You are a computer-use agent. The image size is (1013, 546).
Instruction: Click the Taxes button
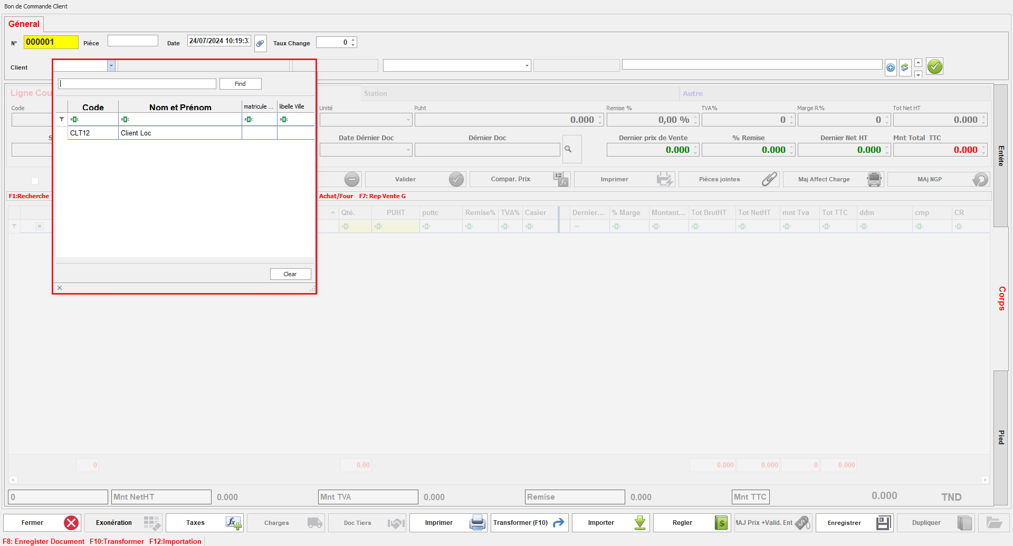click(205, 523)
